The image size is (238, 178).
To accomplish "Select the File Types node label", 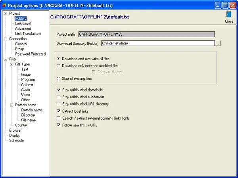I will click(23, 64).
